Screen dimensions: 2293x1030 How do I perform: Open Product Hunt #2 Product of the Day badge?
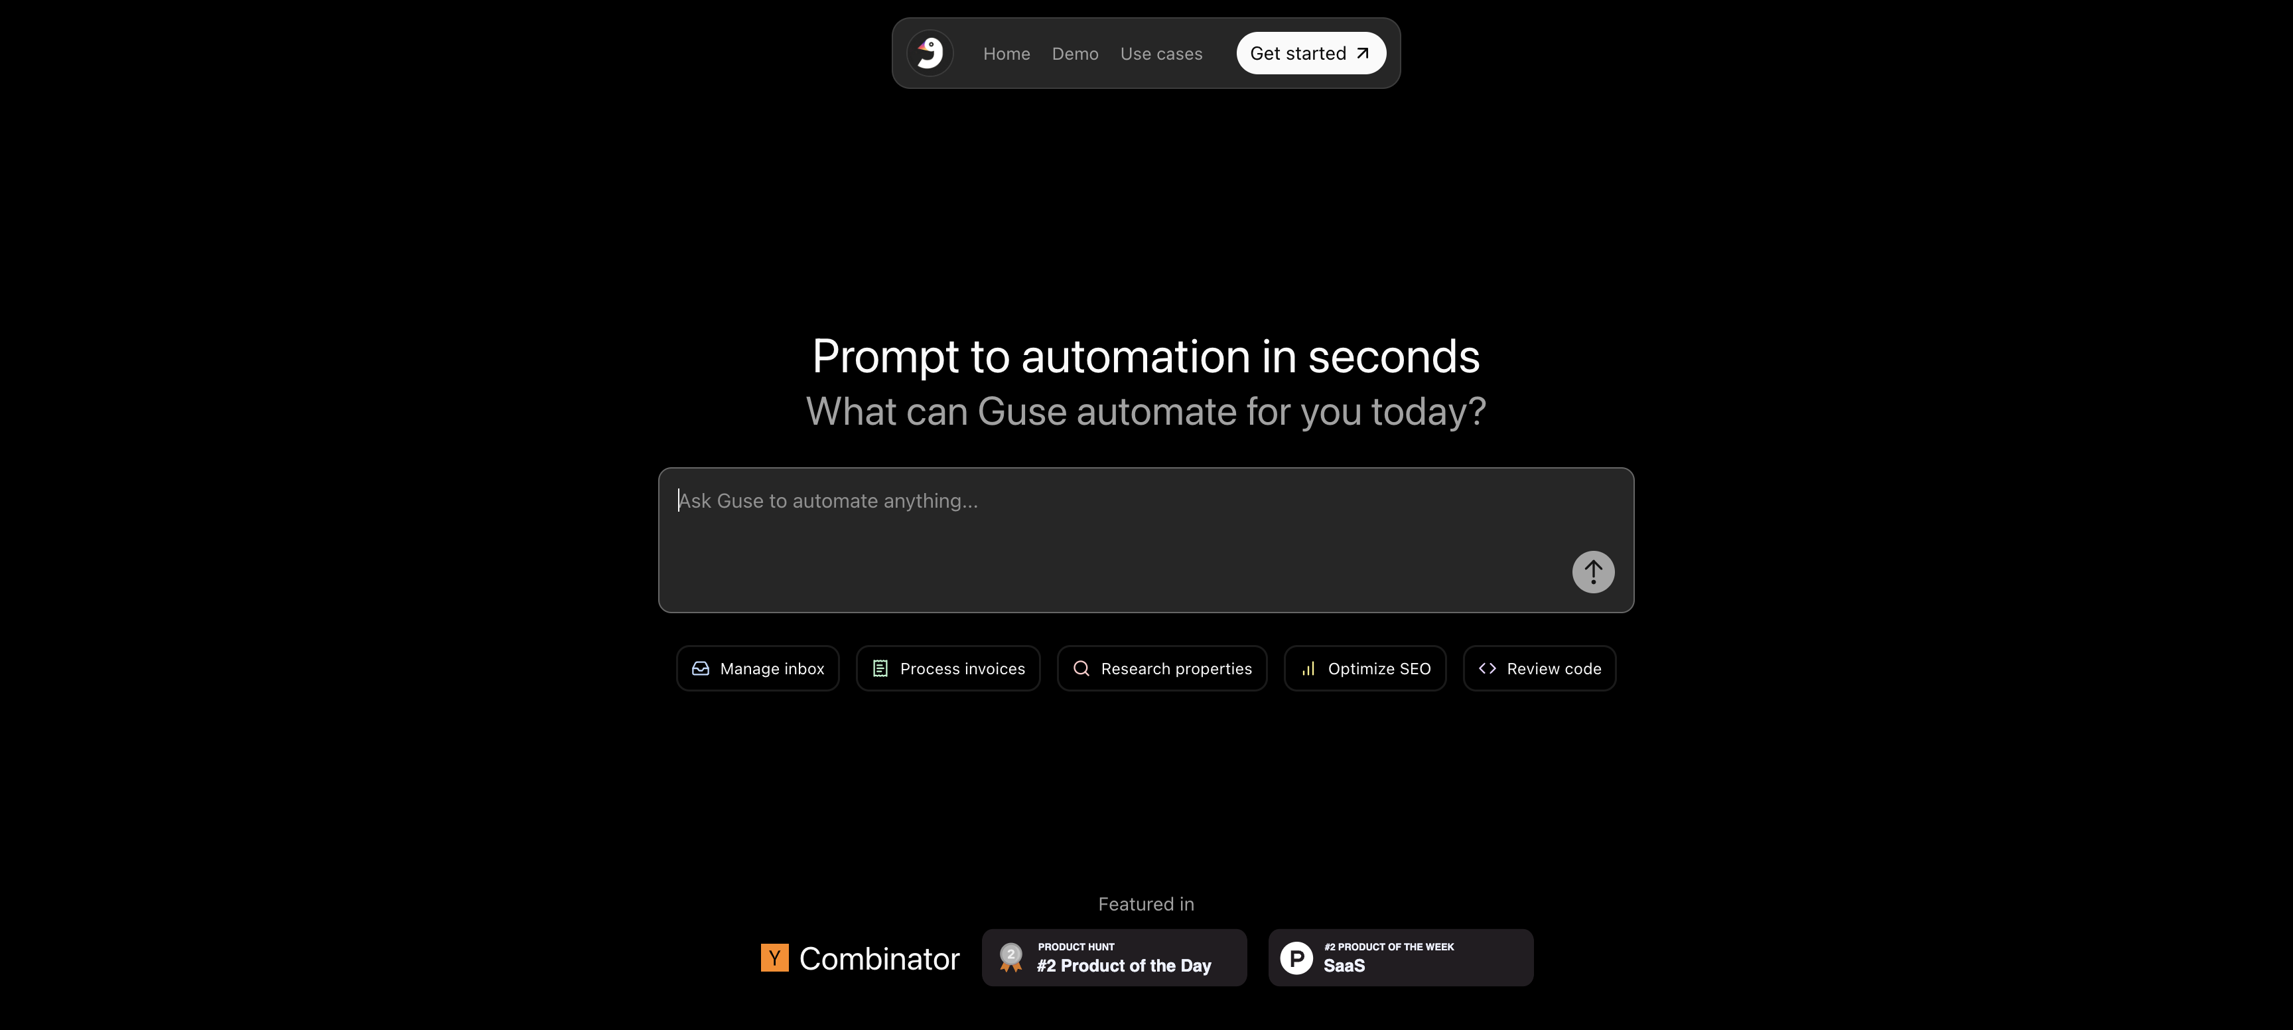tap(1113, 958)
